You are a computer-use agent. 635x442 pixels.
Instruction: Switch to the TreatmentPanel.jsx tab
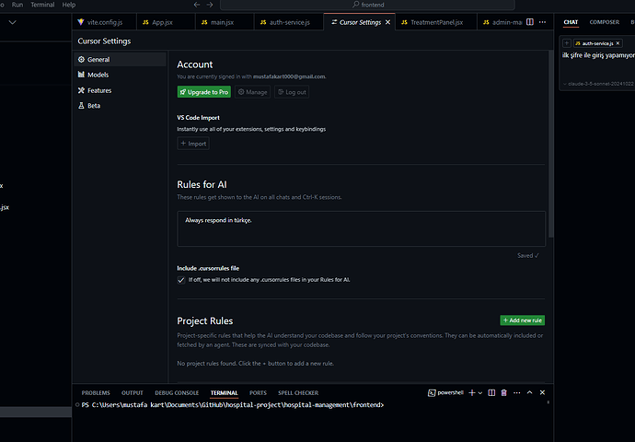point(435,22)
